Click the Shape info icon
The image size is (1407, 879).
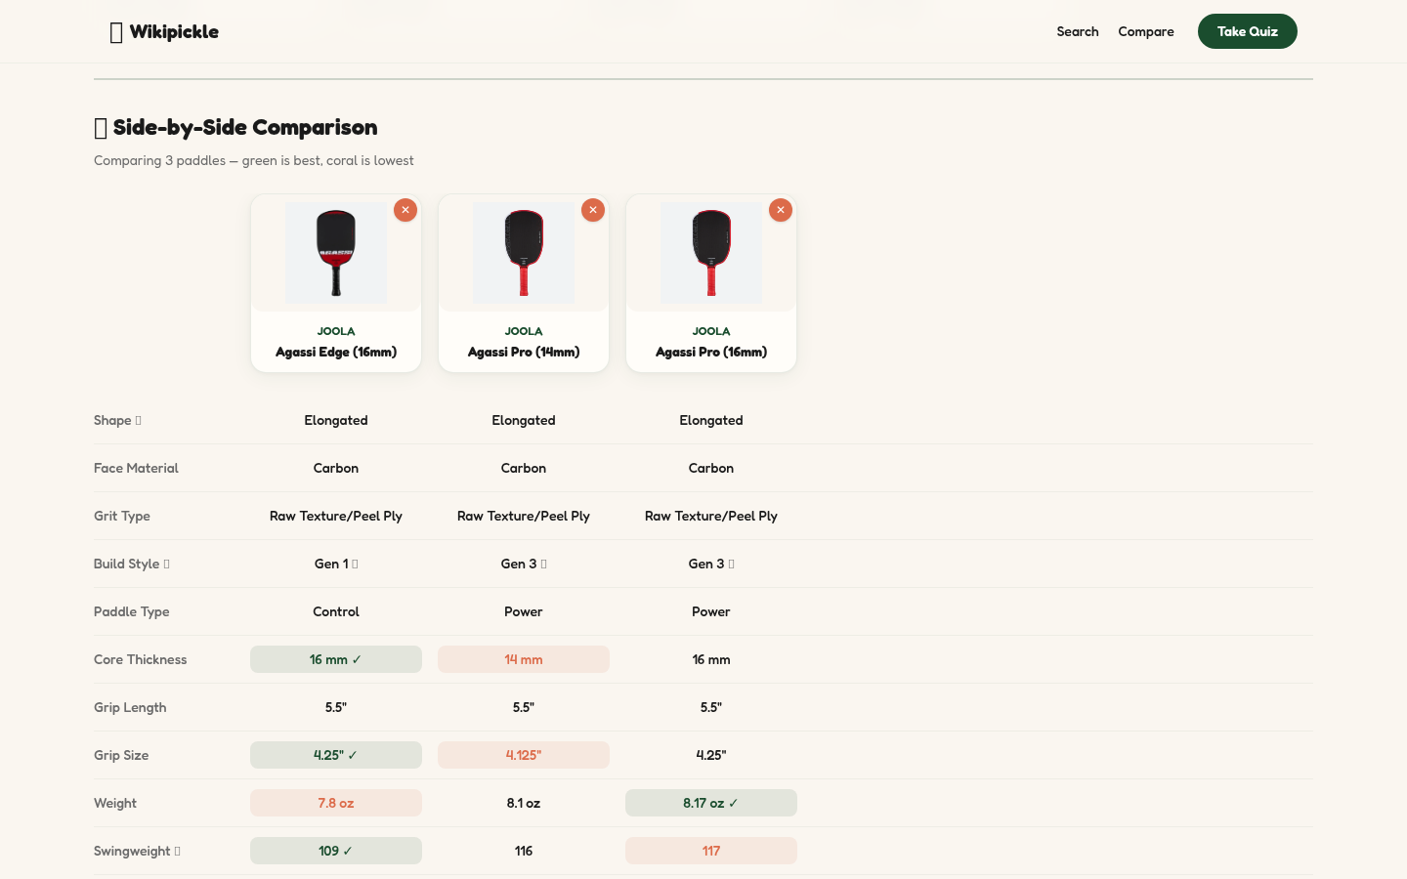(139, 421)
